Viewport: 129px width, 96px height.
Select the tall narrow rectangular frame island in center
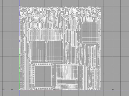(74, 55)
